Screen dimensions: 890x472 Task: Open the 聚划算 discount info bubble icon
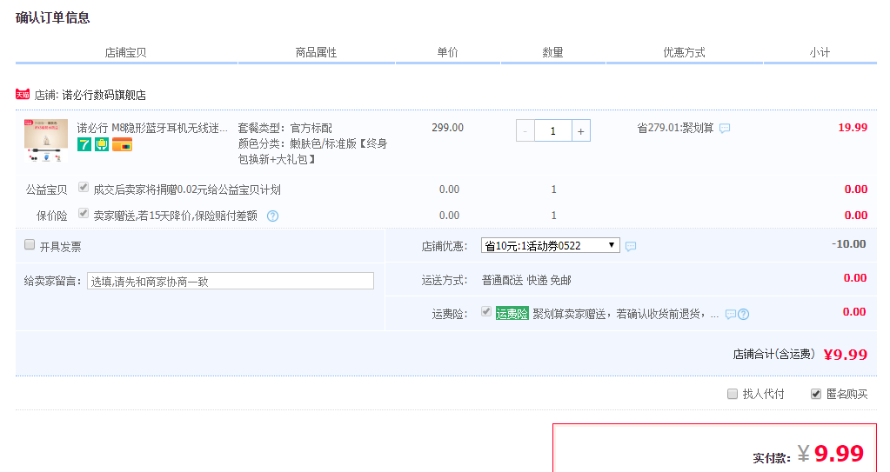pyautogui.click(x=725, y=128)
